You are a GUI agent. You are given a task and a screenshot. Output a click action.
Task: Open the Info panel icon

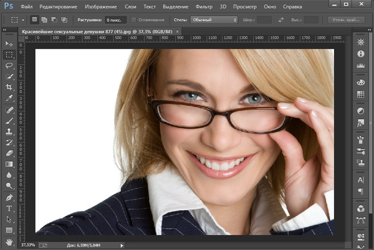(x=360, y=54)
